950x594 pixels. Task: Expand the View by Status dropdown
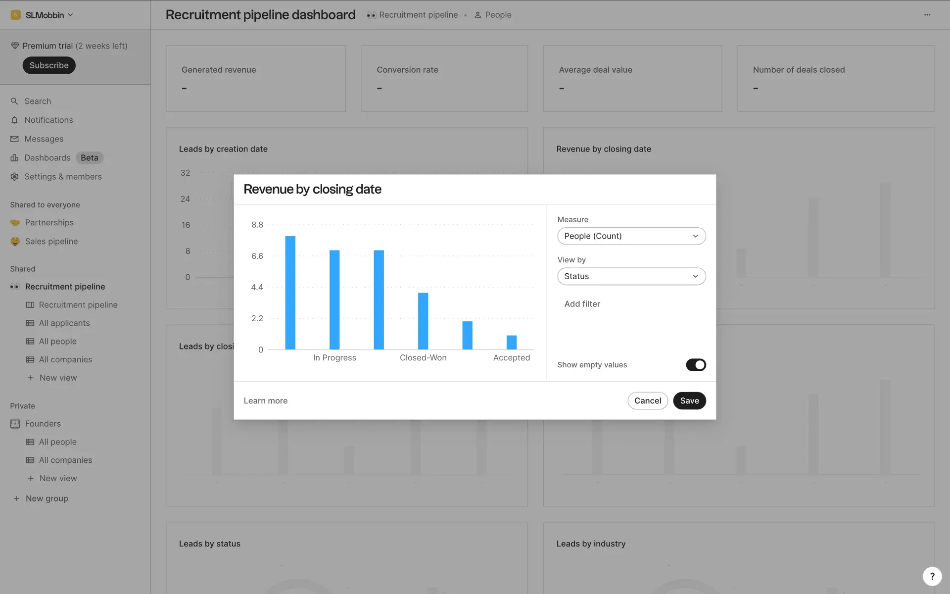tap(631, 276)
